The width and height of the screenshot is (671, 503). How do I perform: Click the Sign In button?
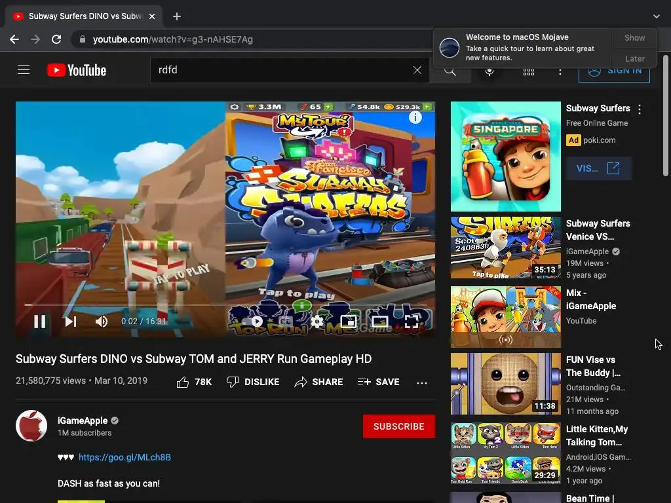click(614, 72)
